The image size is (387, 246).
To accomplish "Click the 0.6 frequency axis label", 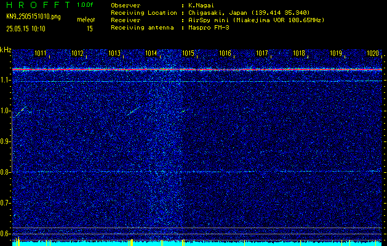I will point(6,234).
